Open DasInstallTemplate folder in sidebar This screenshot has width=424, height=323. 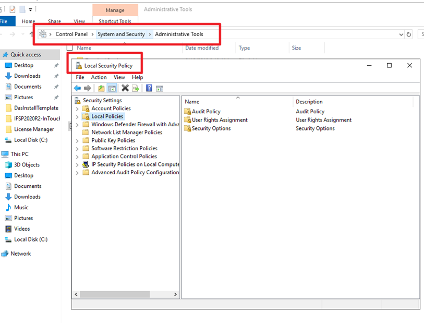tap(36, 108)
